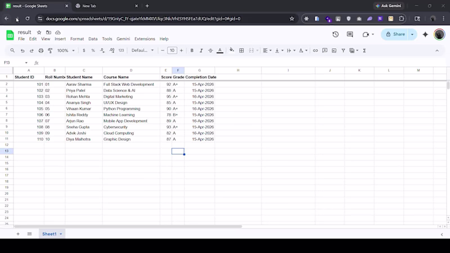Image resolution: width=450 pixels, height=253 pixels.
Task: Format as currency with dollar icon
Action: pos(84,51)
